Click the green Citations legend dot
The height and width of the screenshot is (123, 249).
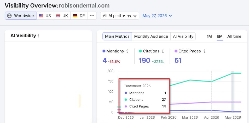coord(140,51)
